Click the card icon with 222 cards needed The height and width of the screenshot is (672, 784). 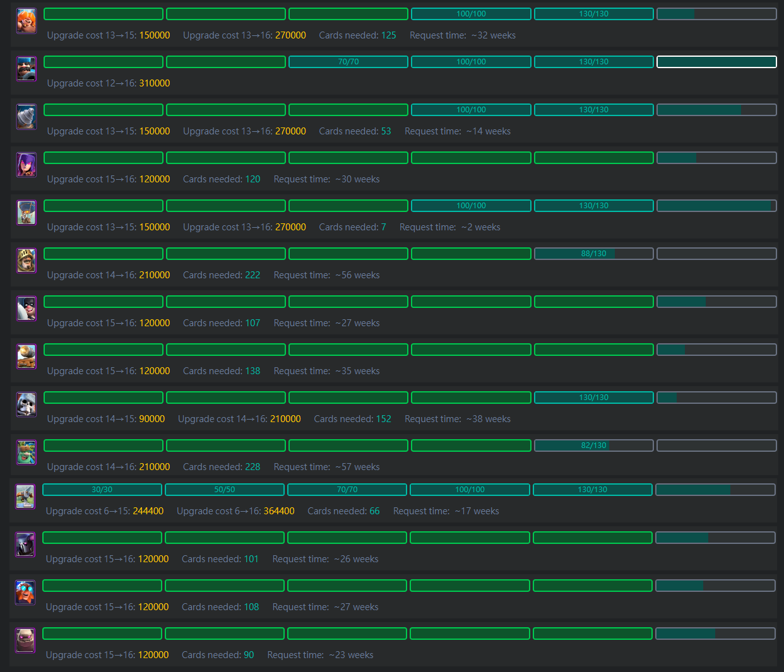click(x=26, y=261)
